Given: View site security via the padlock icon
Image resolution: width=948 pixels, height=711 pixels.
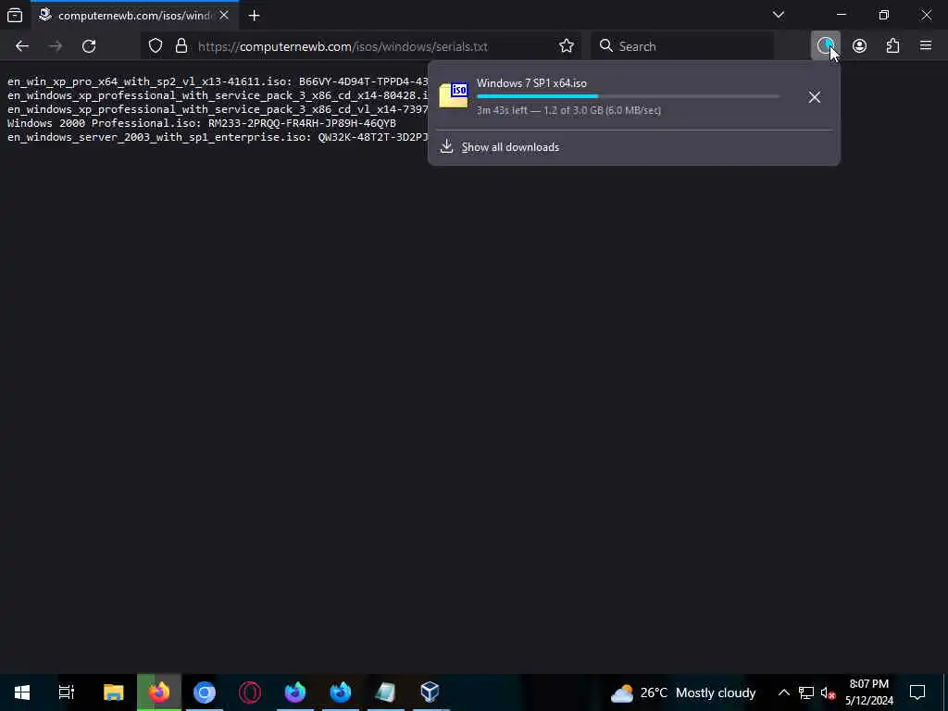Looking at the screenshot, I should pos(181,46).
